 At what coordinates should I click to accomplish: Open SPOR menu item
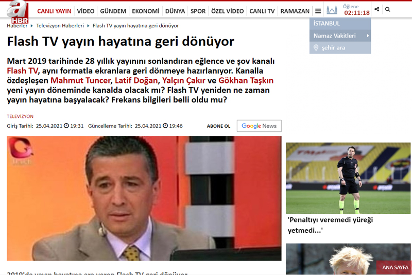[x=198, y=11]
